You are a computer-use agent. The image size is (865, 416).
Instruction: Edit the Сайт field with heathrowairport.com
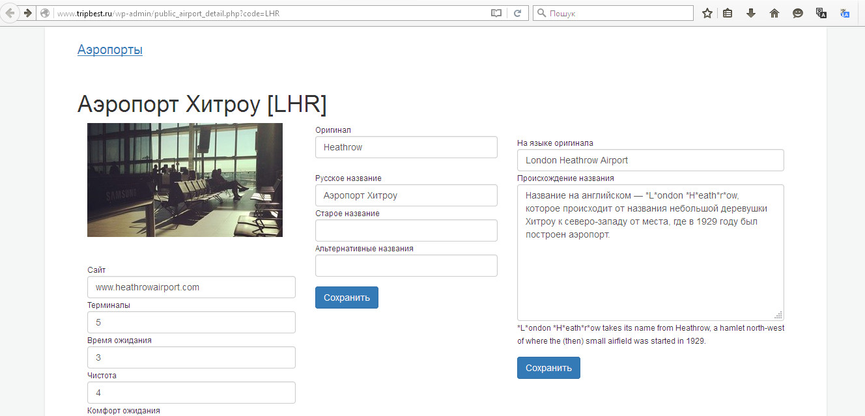tap(191, 287)
